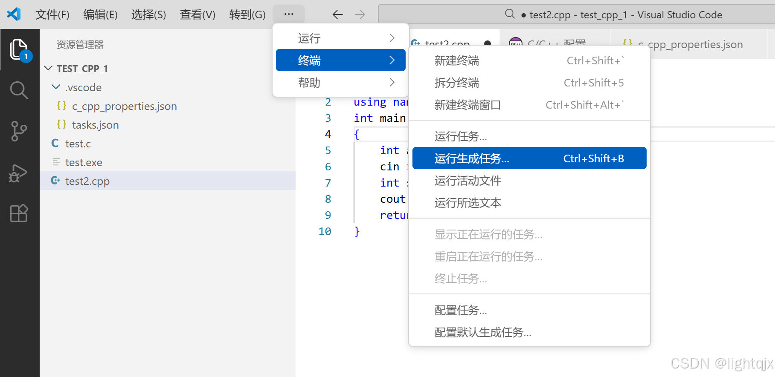Screen dimensions: 775x377
Task: Click the C++ icon of test2.cpp
Action: tap(55, 181)
